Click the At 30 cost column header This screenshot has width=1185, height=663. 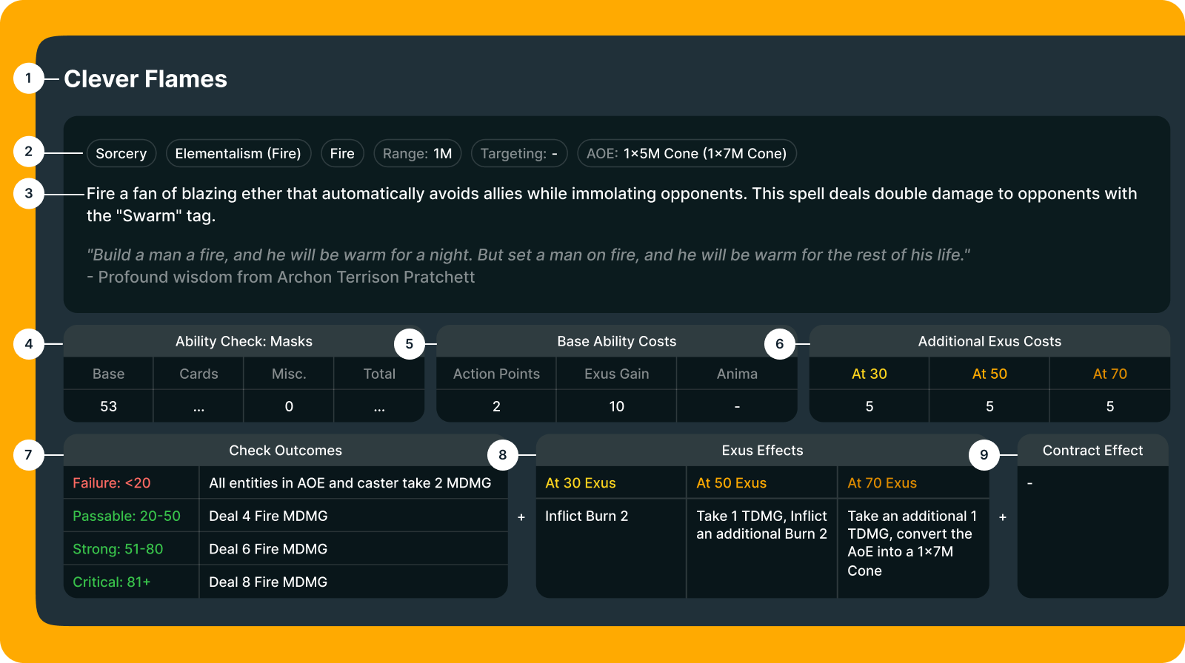click(869, 374)
